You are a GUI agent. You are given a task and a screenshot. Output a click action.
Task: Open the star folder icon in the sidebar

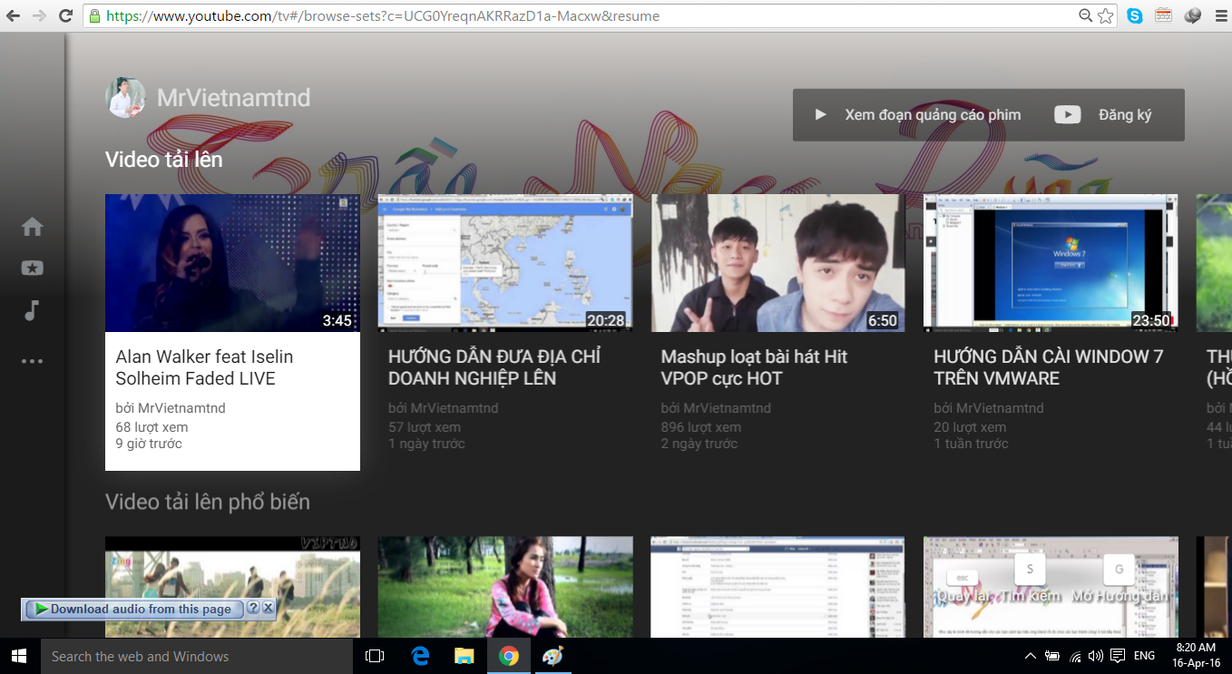click(33, 269)
